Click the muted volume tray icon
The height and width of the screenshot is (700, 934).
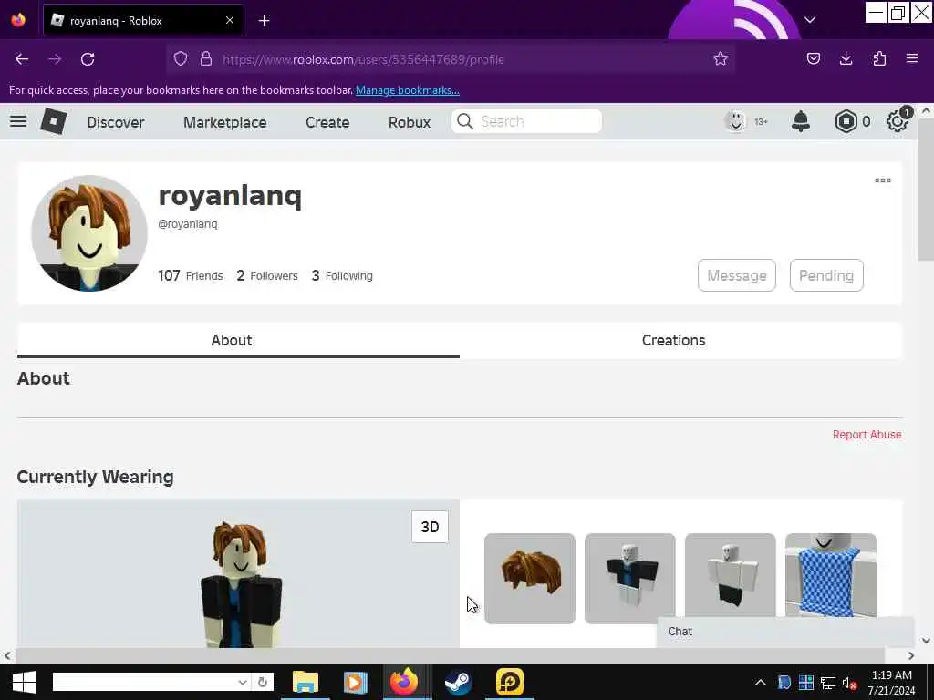850,683
